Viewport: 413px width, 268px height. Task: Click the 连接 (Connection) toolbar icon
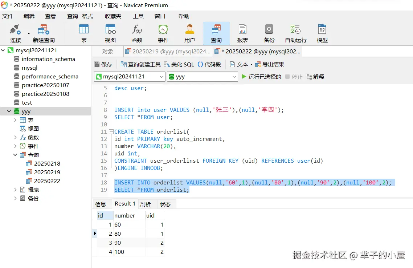coord(15,33)
